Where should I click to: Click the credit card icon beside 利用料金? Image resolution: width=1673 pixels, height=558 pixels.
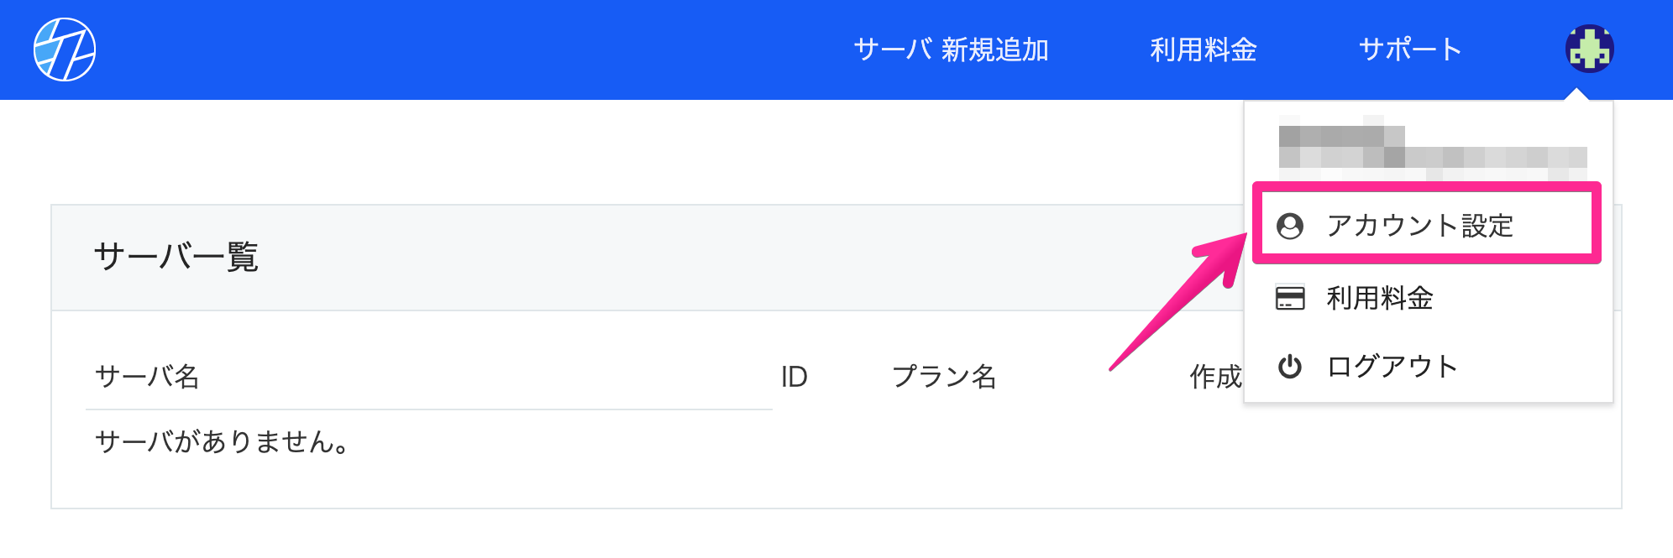1290,298
